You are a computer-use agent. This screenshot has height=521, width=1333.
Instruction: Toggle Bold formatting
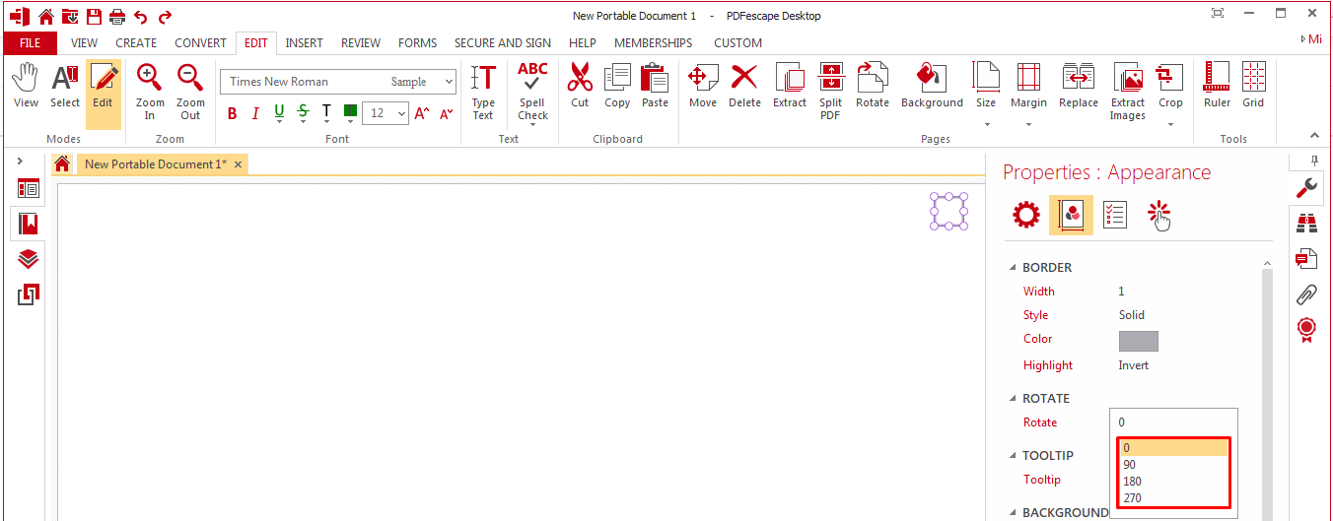click(x=232, y=113)
